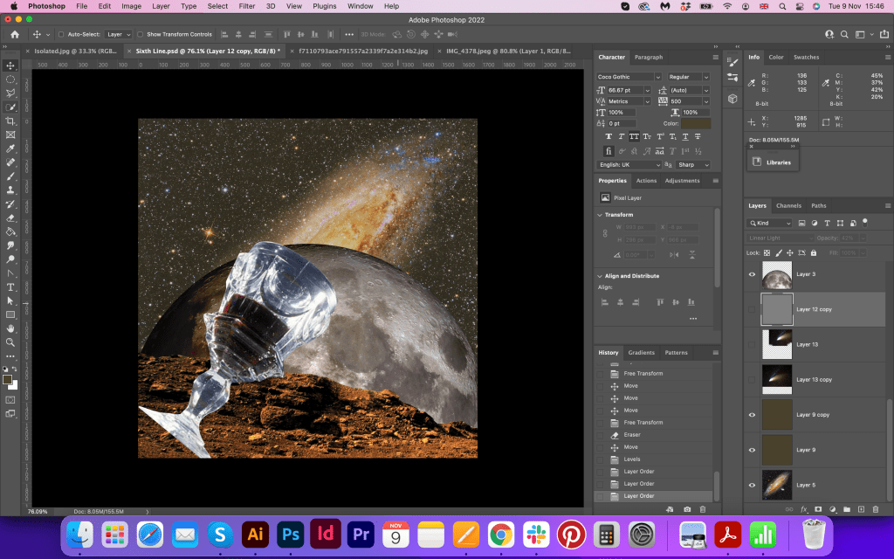Choose the Hand tool

10,328
